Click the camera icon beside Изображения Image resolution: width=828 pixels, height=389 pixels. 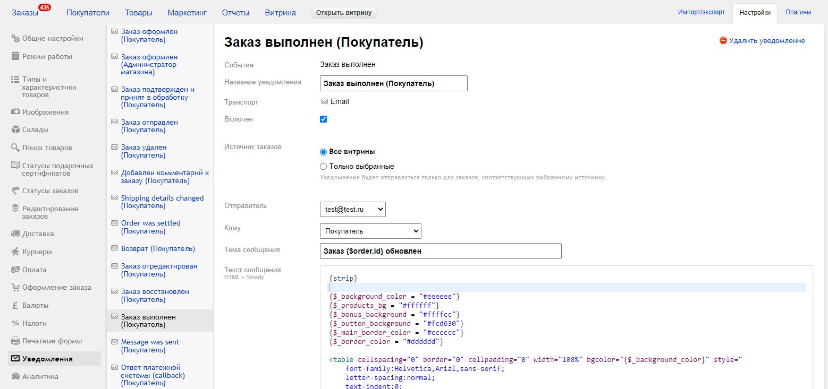coord(15,112)
